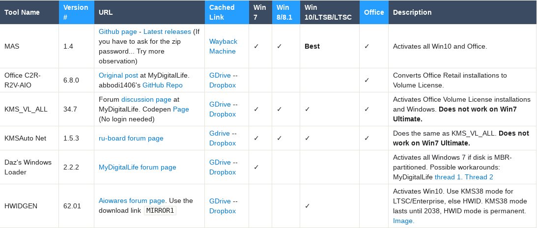Select the KMSAuto Net tool name cell

pyautogui.click(x=29, y=138)
